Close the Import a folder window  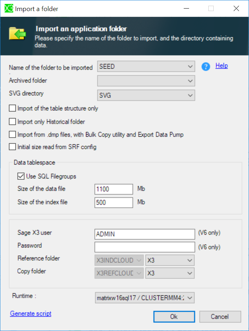coord(237,9)
